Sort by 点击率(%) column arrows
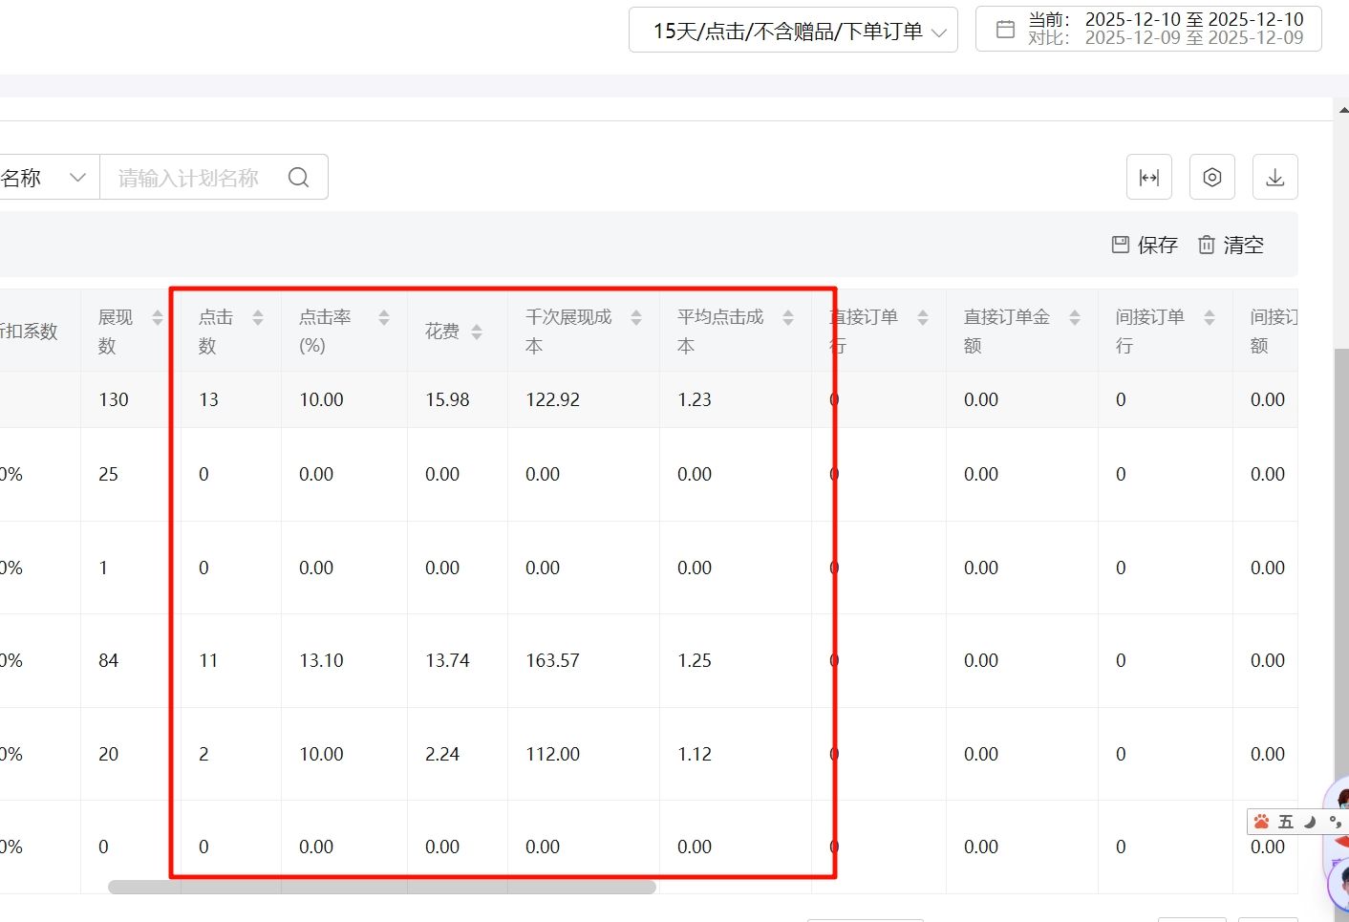Screen dimensions: 1349x922 (x=384, y=318)
